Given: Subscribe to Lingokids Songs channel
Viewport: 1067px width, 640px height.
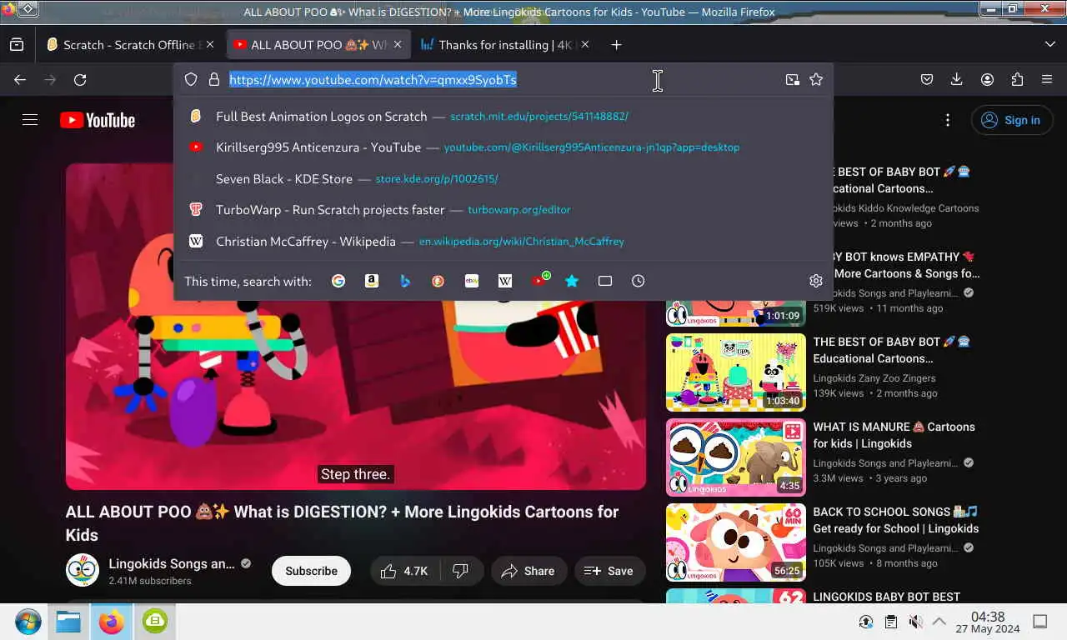Looking at the screenshot, I should click(x=311, y=571).
